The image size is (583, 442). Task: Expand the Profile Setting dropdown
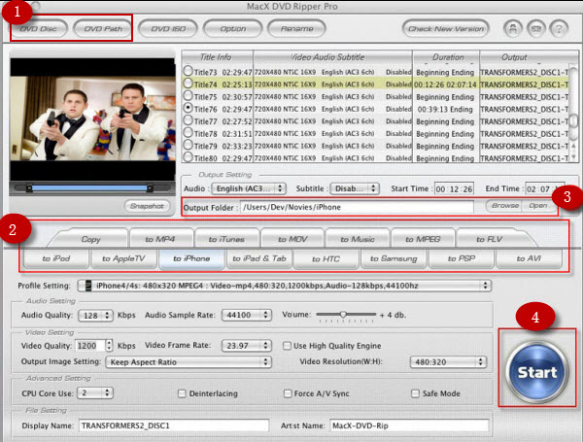(285, 286)
